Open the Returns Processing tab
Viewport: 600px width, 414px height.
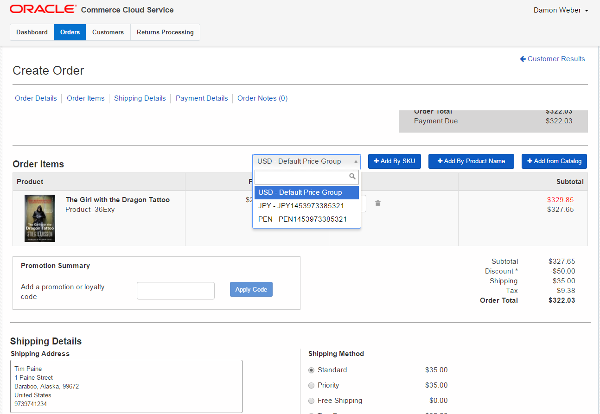pyautogui.click(x=165, y=32)
